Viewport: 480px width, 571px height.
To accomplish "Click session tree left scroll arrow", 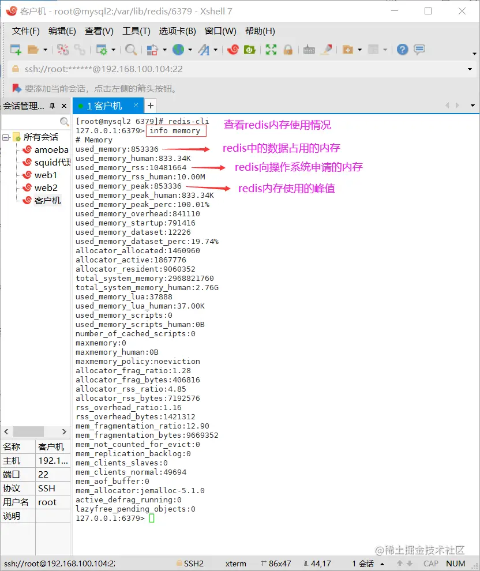I will tap(6, 431).
